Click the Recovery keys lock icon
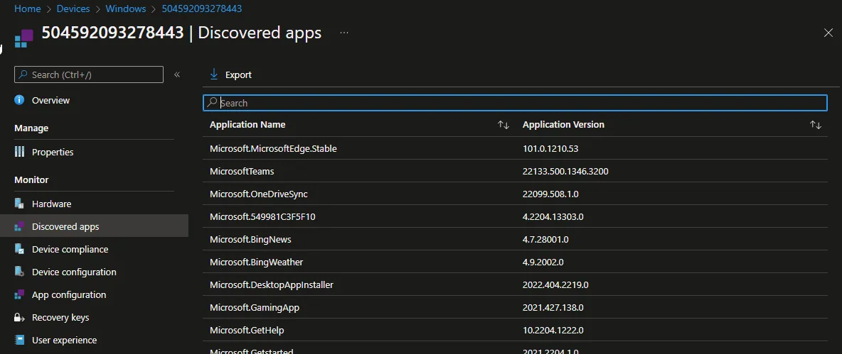842x354 pixels. tap(19, 318)
